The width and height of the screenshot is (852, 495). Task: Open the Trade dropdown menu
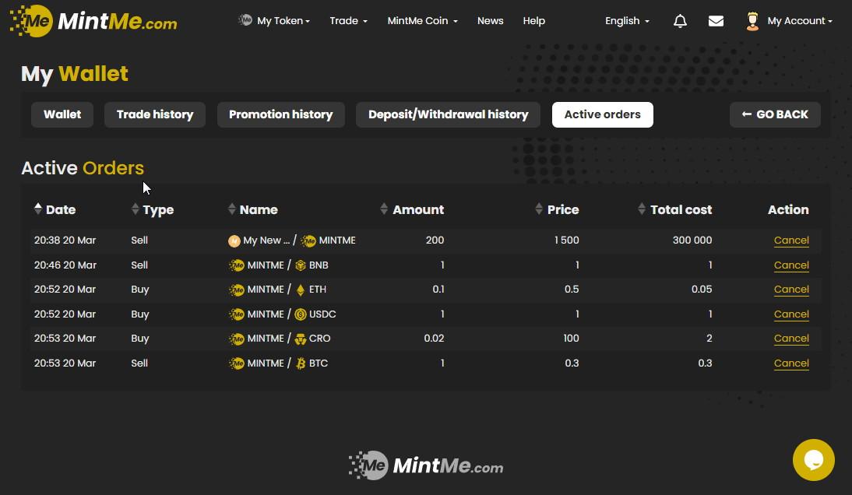tap(348, 21)
